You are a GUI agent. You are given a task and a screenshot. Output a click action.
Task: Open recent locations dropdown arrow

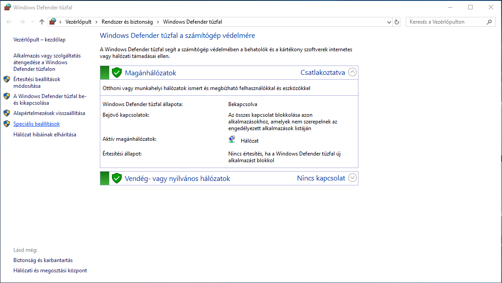(x=33, y=22)
